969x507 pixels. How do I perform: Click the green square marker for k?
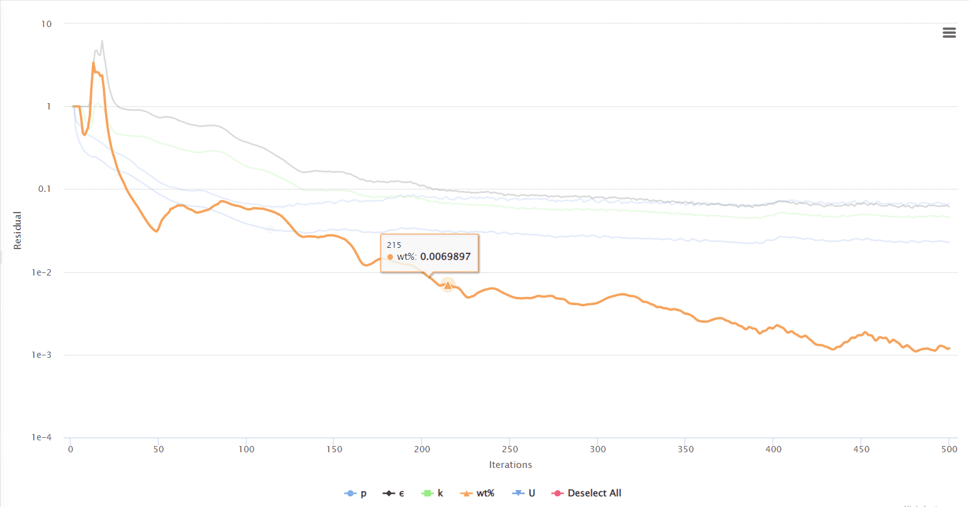click(x=428, y=493)
